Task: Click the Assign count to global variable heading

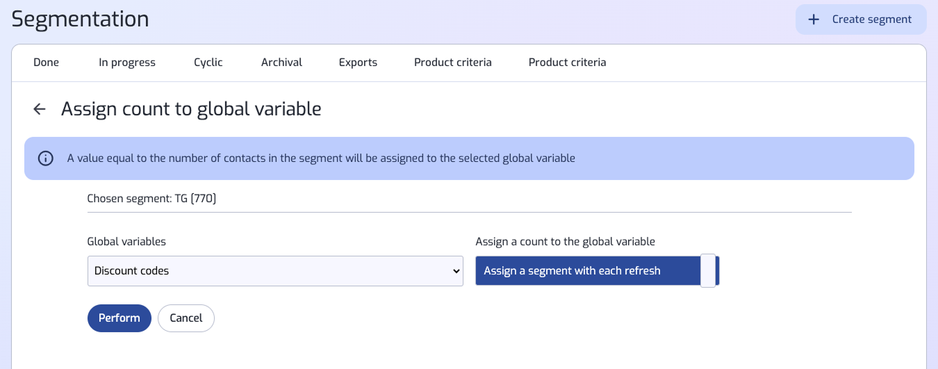Action: (x=191, y=109)
